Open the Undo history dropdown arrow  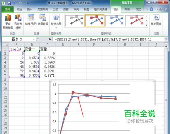coord(17,3)
